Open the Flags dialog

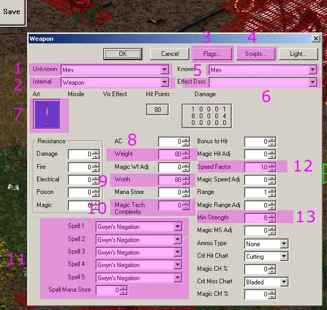tap(211, 54)
